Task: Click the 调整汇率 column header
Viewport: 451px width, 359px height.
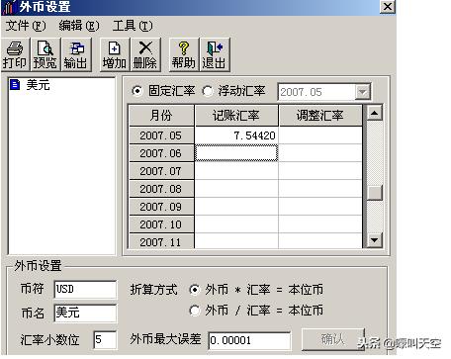Action: (320, 116)
